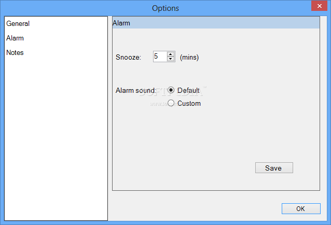Confirm options with the OK button
Image resolution: width=331 pixels, height=225 pixels.
301,208
